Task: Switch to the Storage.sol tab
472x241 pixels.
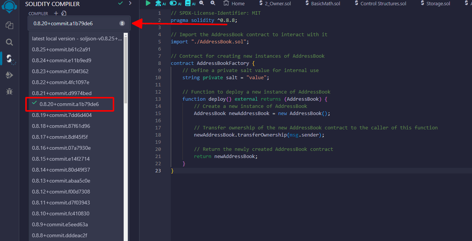Action: [x=435, y=3]
